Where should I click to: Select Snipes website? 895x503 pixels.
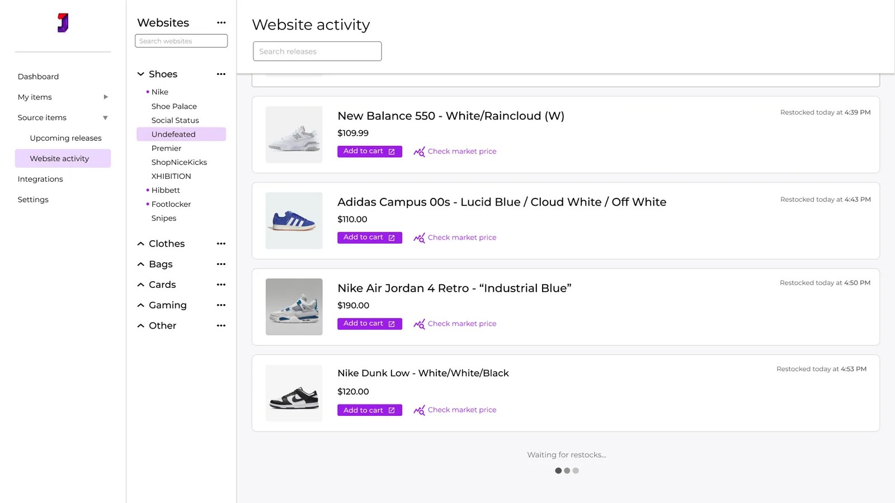(x=164, y=218)
